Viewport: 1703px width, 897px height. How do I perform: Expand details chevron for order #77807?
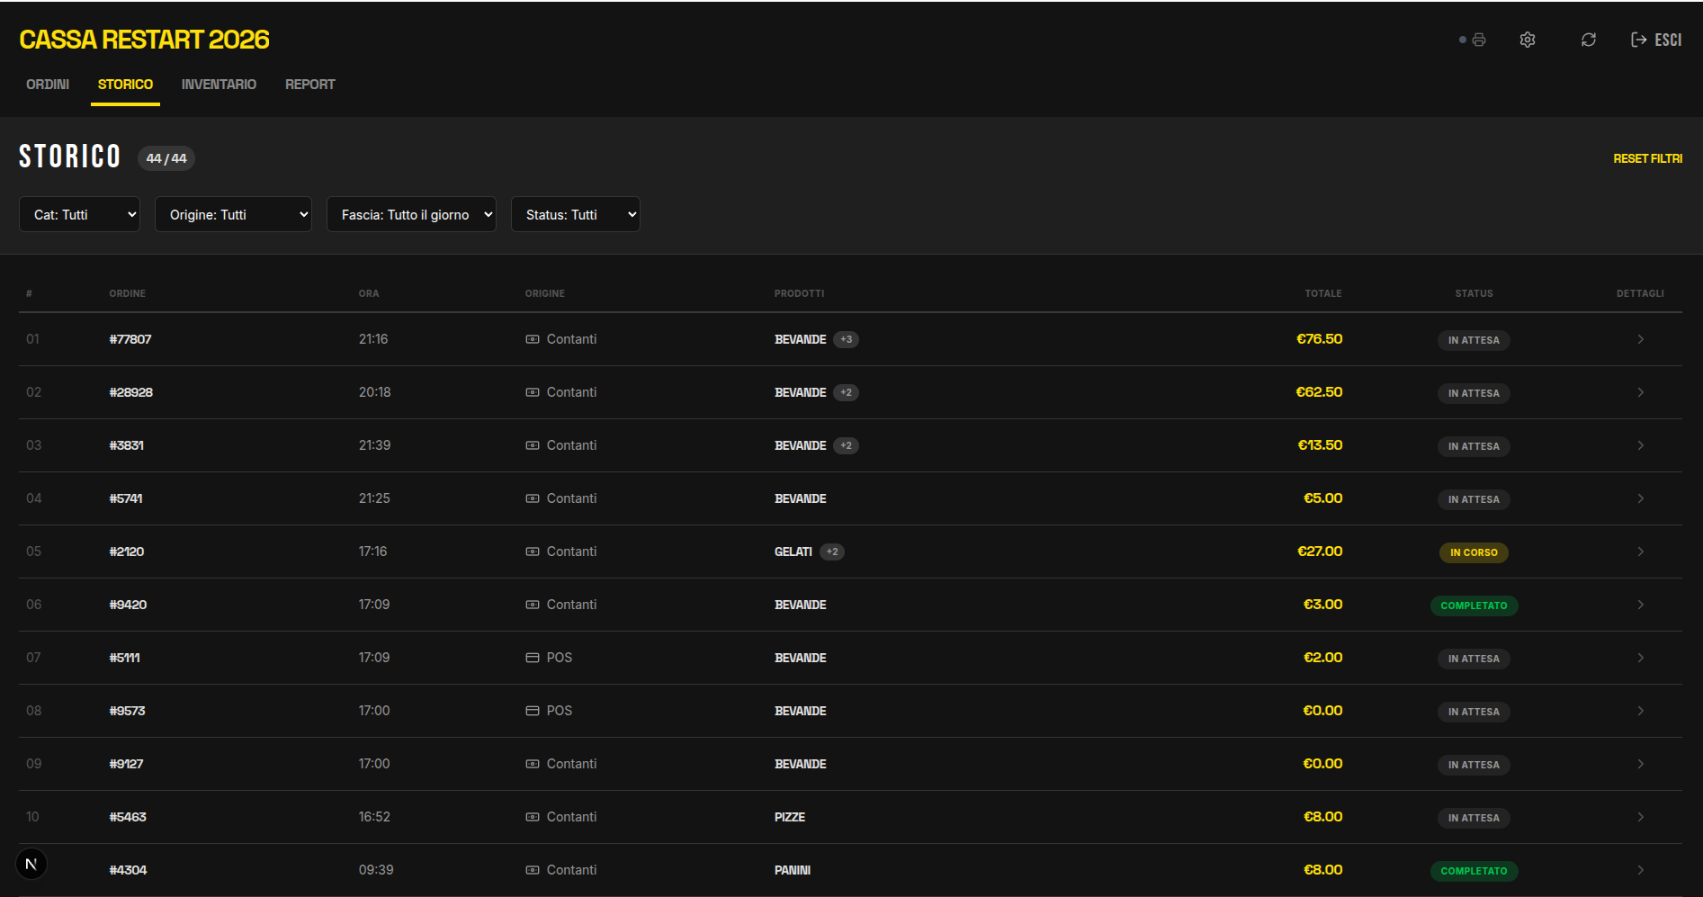point(1640,339)
